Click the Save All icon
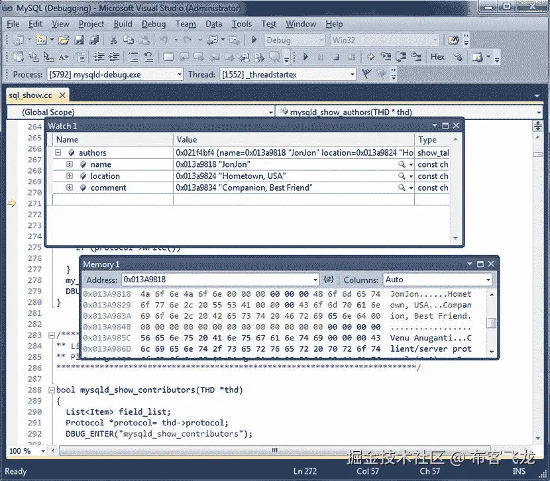The width and height of the screenshot is (550, 481). point(94,40)
